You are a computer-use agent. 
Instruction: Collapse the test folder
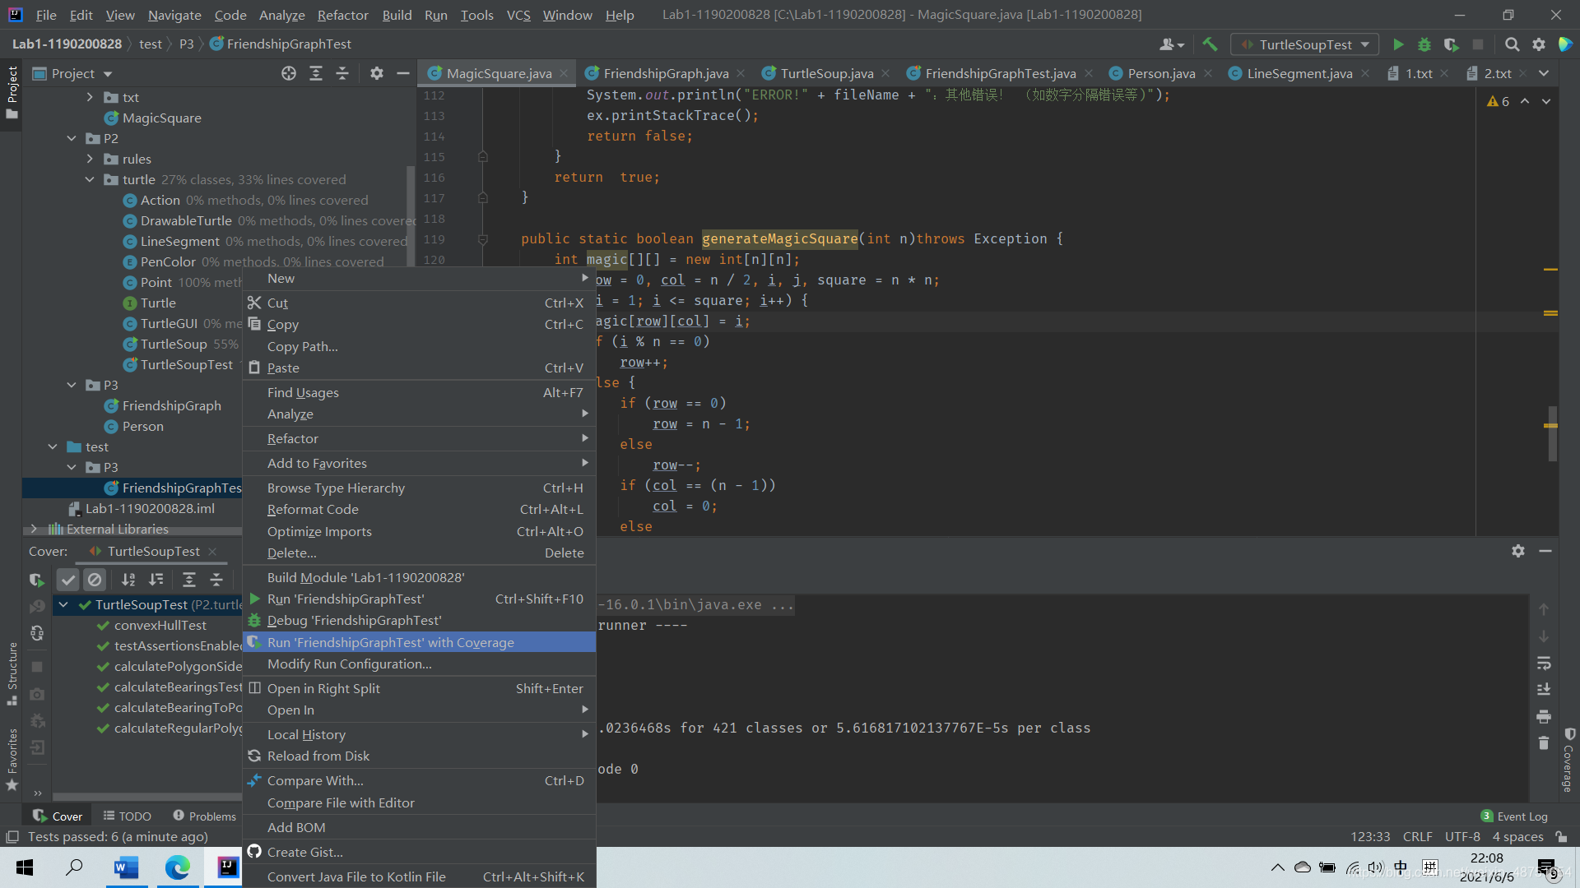pyautogui.click(x=53, y=446)
